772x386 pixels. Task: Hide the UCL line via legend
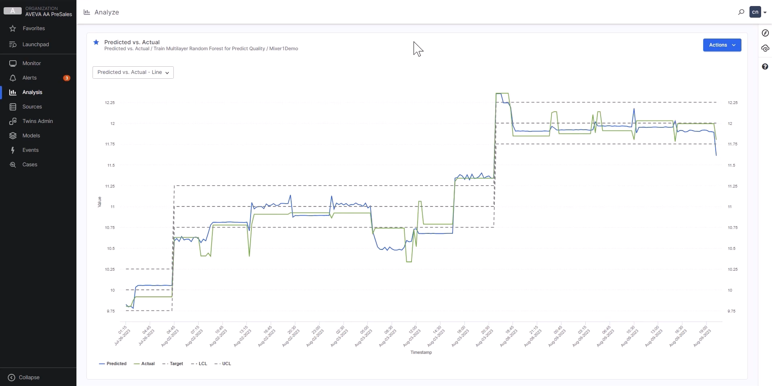[x=223, y=364]
